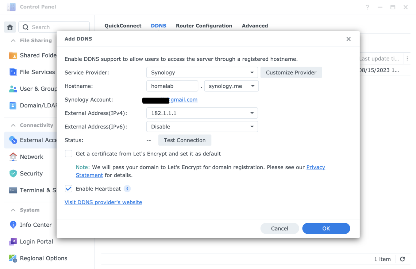Click the Test Connection button
The width and height of the screenshot is (416, 269).
[185, 140]
